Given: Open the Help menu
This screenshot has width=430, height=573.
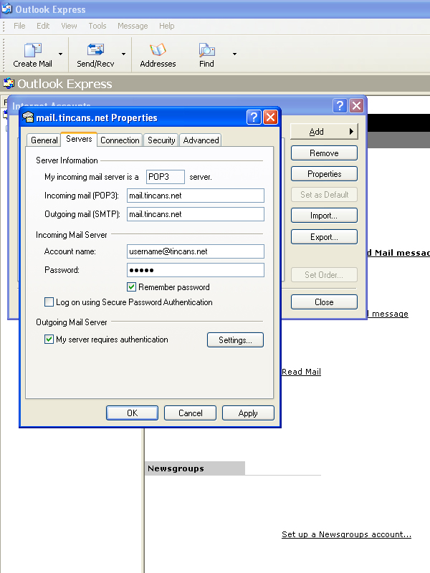Looking at the screenshot, I should click(x=167, y=26).
